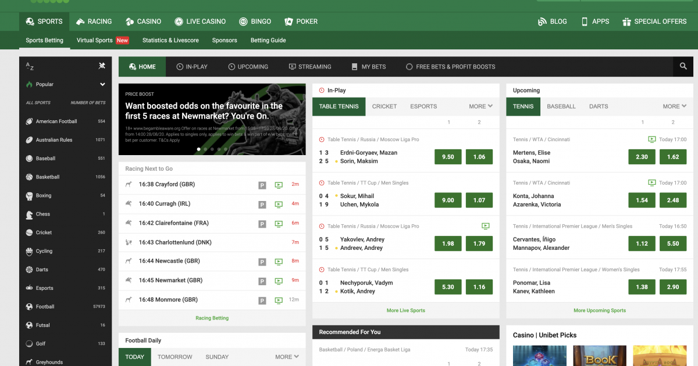Open the A-Z sports sorting icon
Image resolution: width=698 pixels, height=366 pixels.
[x=30, y=66]
